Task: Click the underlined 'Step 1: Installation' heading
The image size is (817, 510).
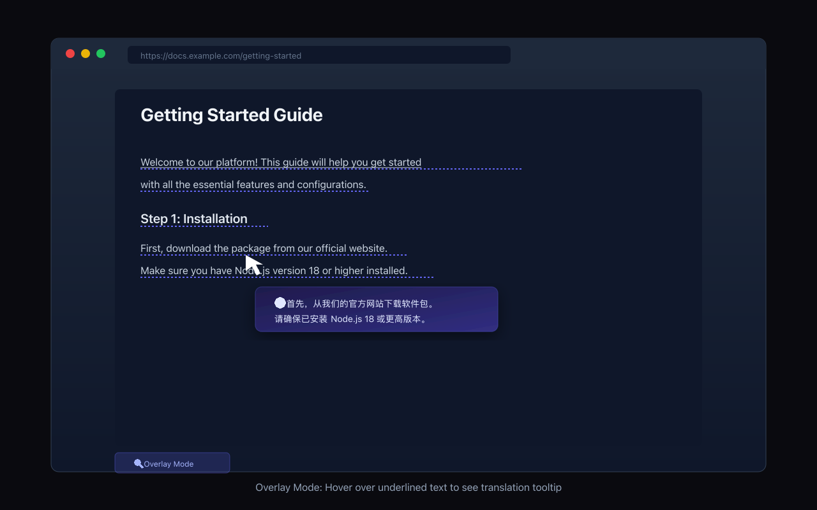Action: (194, 219)
